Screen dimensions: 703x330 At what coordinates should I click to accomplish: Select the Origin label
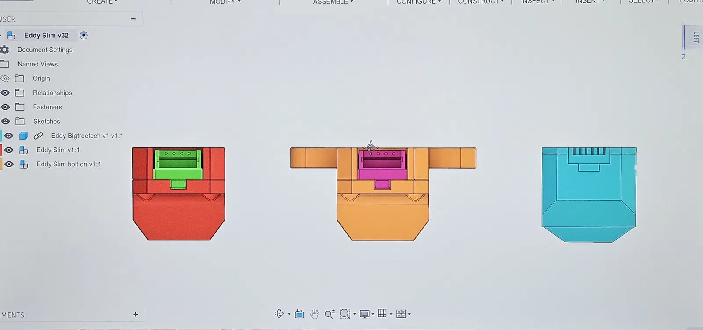point(41,79)
